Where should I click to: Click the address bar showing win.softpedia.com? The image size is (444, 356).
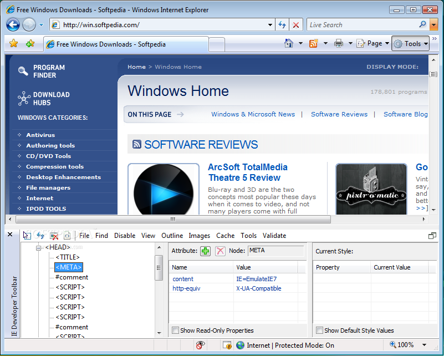coord(158,24)
